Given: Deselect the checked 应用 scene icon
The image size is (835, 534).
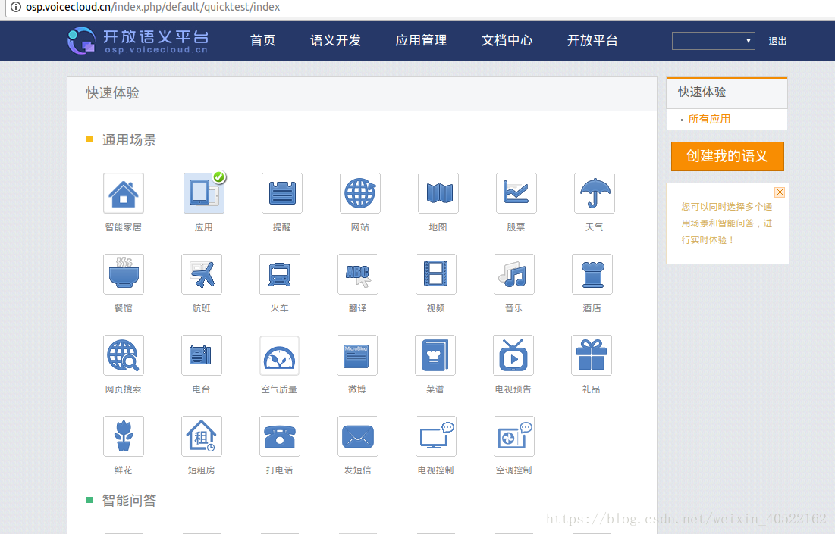Looking at the screenshot, I should (204, 193).
